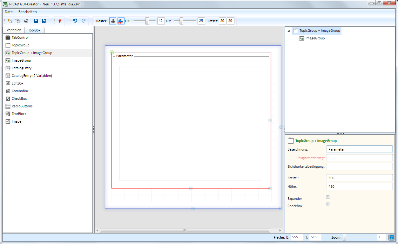Click the new file toolbar icon

coord(10,21)
